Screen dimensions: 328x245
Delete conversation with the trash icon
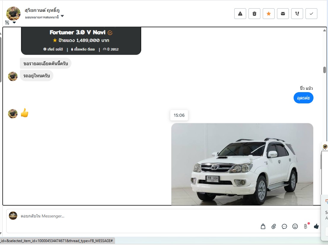(x=254, y=14)
